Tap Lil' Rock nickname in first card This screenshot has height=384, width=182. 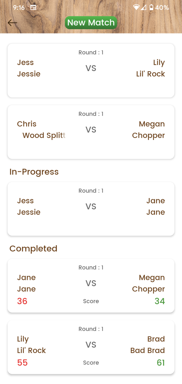coord(150,74)
